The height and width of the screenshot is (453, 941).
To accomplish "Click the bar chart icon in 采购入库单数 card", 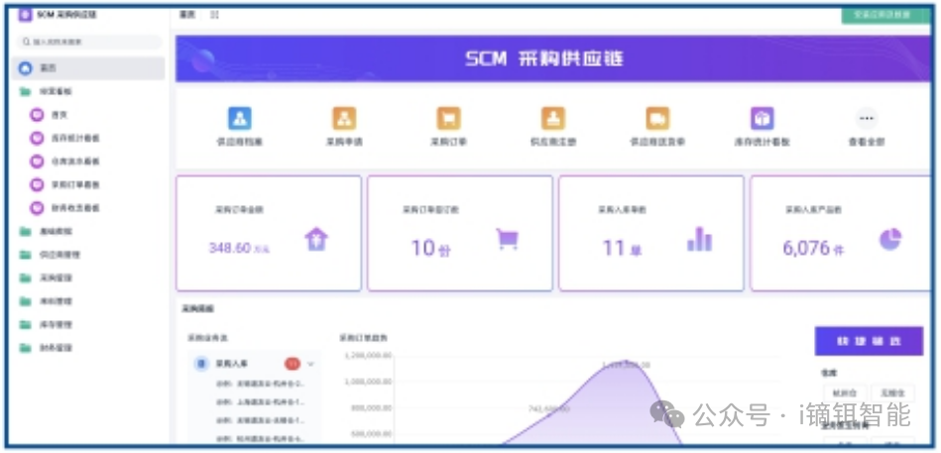I will (699, 239).
